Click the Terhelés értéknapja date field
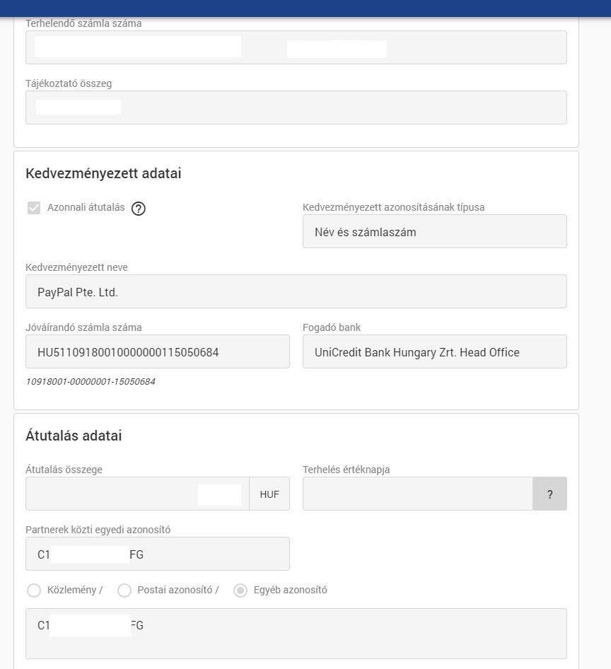Screen dimensions: 611x669 click(417, 494)
